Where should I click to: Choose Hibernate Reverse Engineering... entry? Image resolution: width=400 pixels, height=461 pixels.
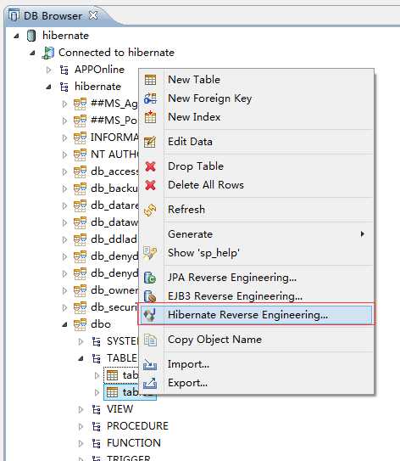257,315
